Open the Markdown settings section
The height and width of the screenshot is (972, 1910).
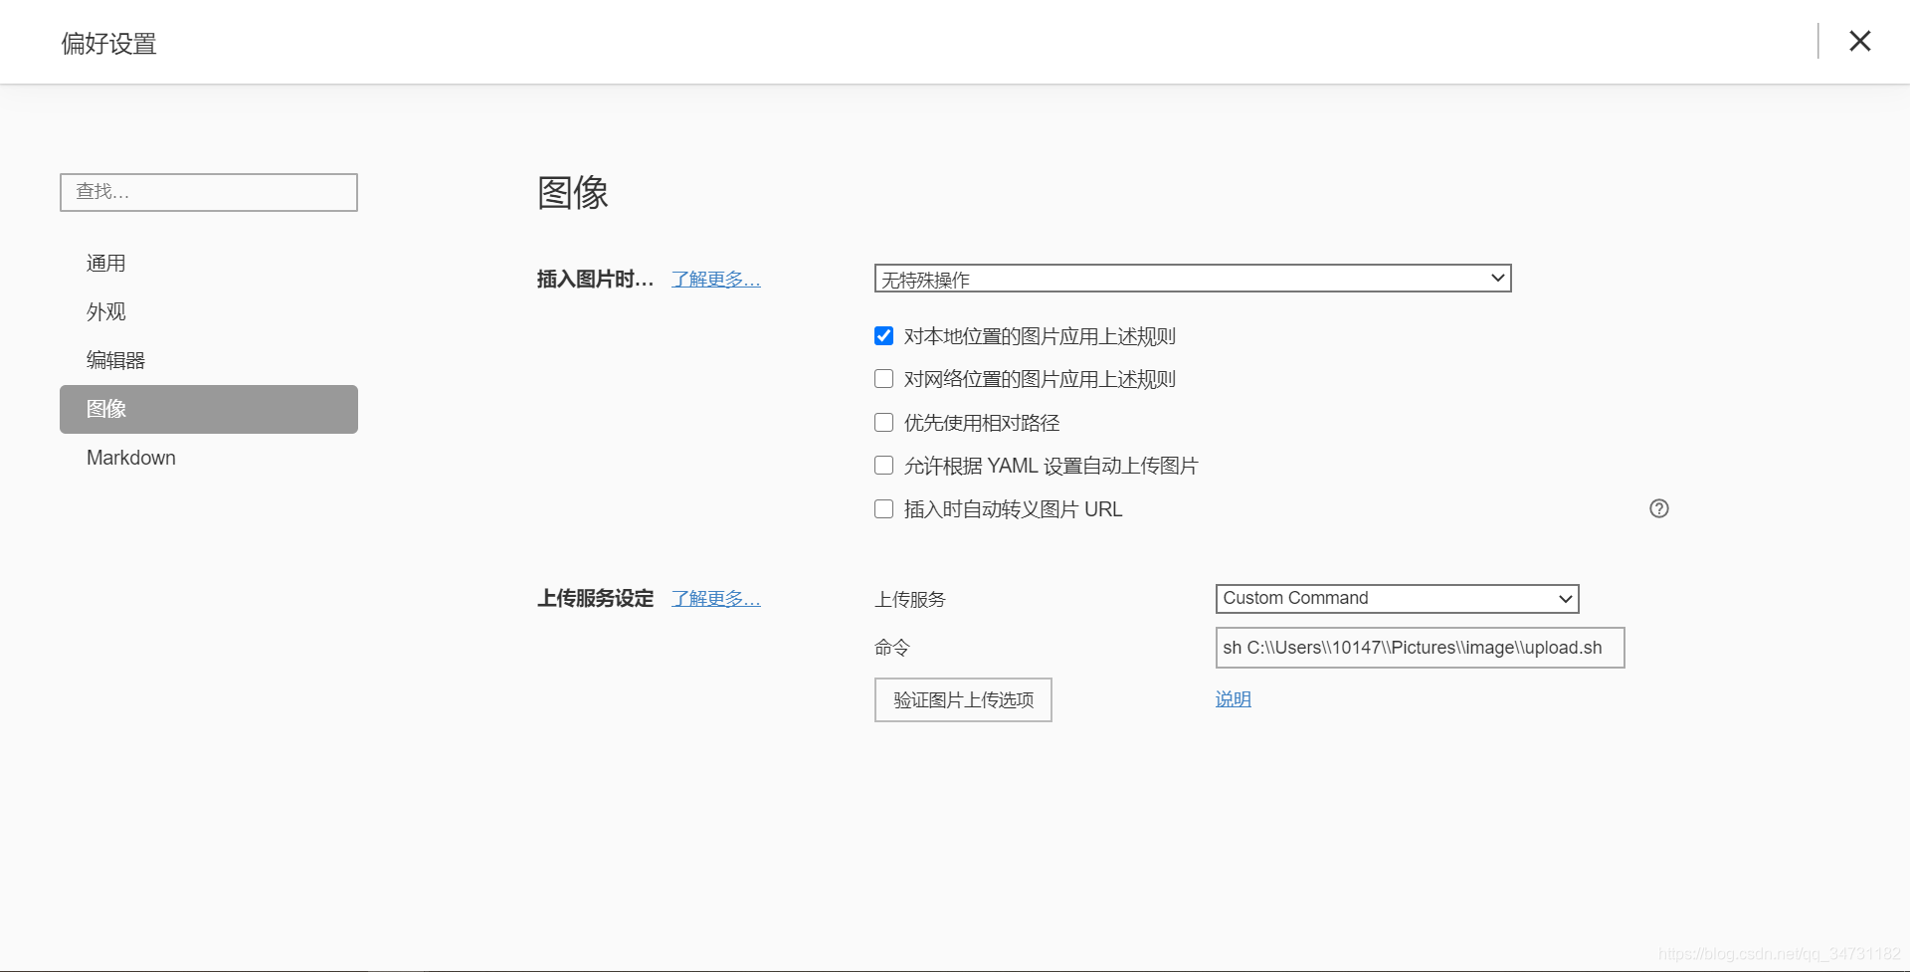point(209,458)
